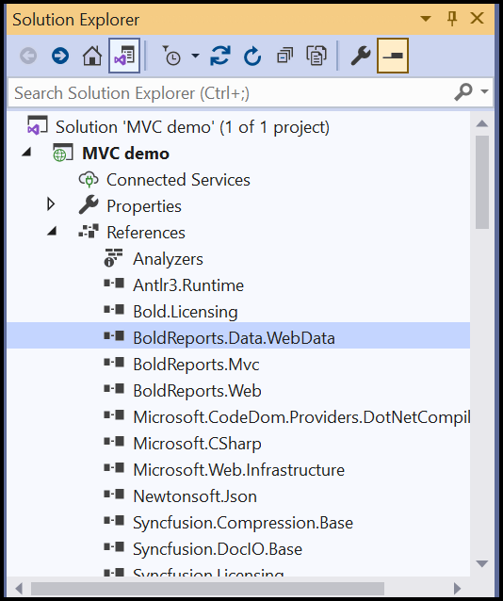Click horizontal scrollbar left arrow
Image resolution: width=503 pixels, height=601 pixels.
19,588
